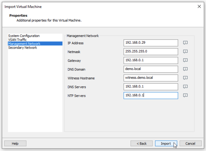This screenshot has width=206, height=151.
Task: Edit the Witness Hostname field
Action: [x=151, y=78]
